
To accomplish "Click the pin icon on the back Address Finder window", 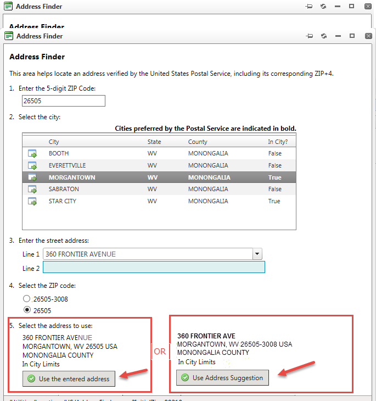I will point(309,7).
